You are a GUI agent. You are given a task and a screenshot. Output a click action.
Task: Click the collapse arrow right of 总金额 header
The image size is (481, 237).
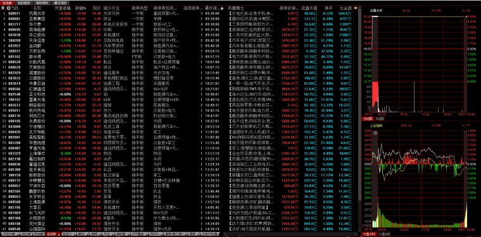(x=356, y=8)
